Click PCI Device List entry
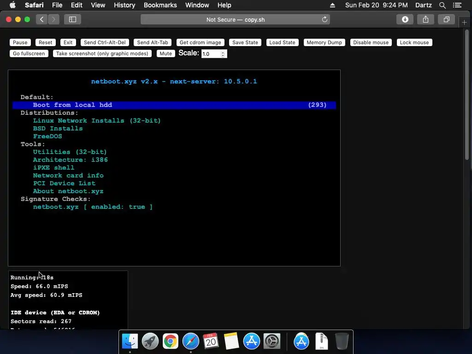 point(64,183)
